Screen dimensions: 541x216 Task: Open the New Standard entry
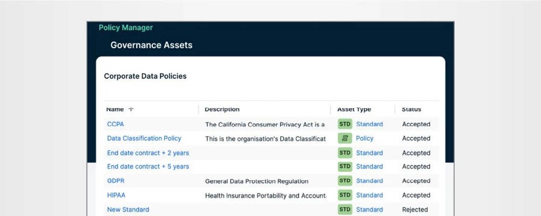click(128, 209)
